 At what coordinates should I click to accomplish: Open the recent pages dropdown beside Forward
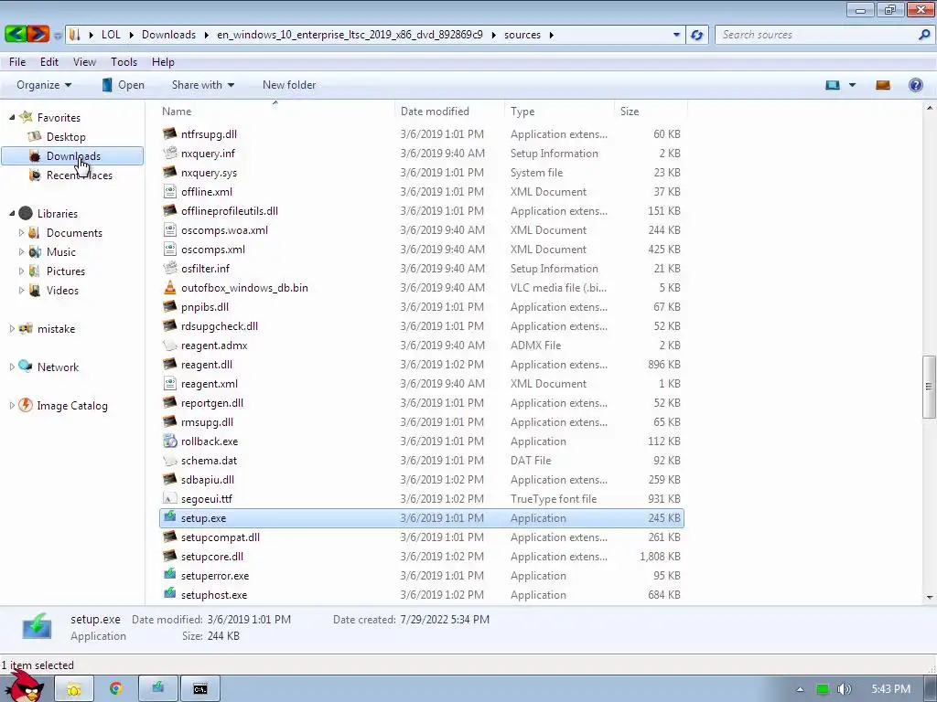[x=58, y=36]
